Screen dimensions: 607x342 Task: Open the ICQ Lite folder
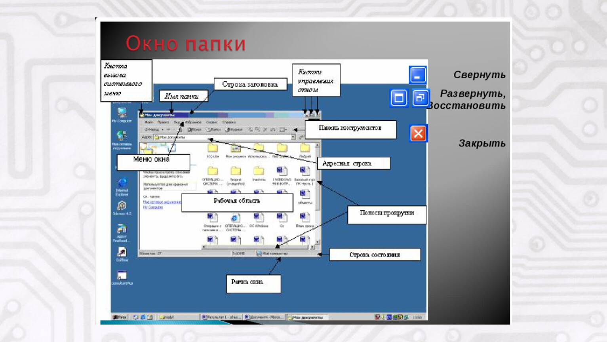pyautogui.click(x=213, y=149)
